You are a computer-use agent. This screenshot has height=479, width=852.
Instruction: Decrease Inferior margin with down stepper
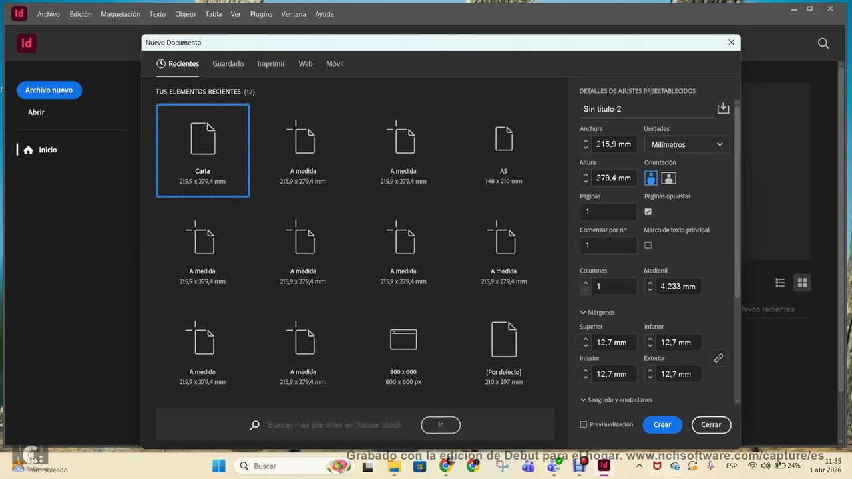click(650, 346)
